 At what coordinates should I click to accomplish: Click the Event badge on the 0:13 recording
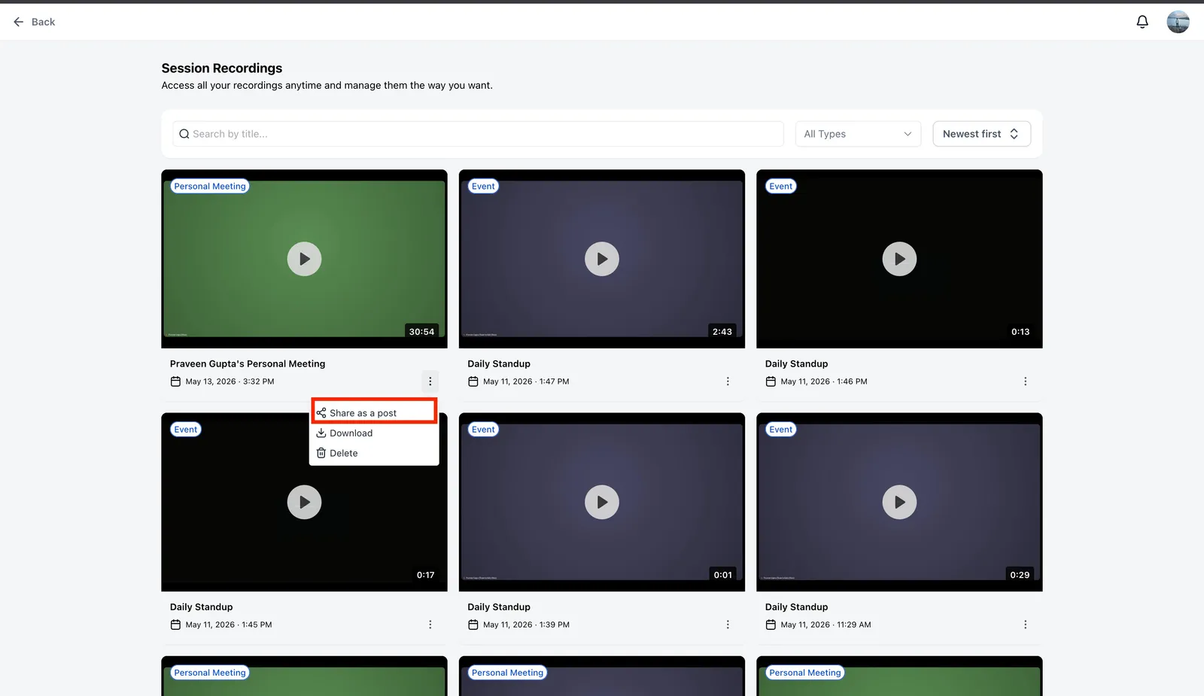tap(781, 187)
